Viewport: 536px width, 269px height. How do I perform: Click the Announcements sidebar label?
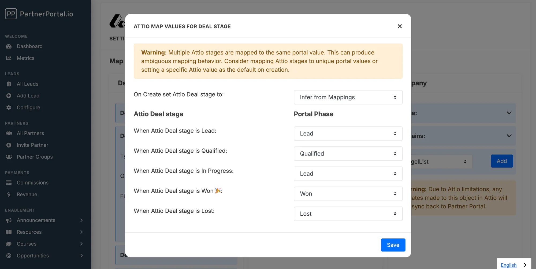36,220
